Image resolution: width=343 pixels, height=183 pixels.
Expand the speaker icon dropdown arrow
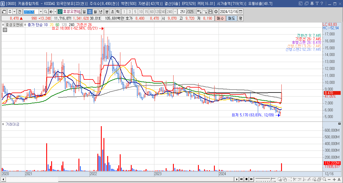point(55,12)
